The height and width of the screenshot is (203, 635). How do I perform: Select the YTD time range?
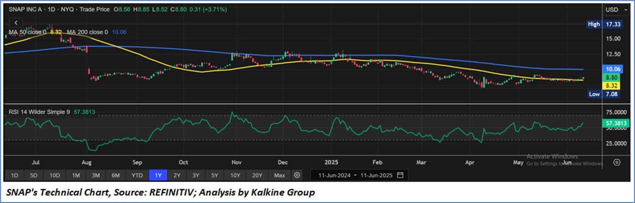pyautogui.click(x=137, y=175)
